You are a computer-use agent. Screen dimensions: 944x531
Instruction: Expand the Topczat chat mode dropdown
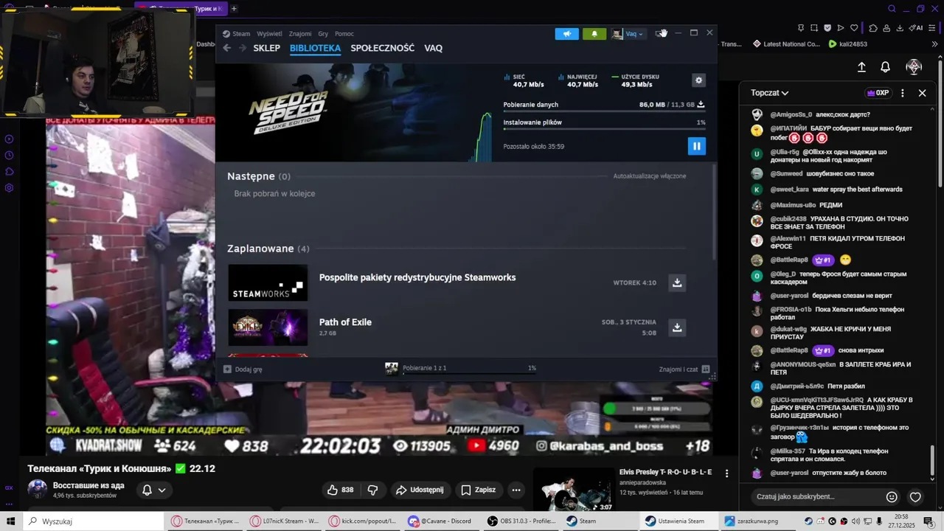770,93
